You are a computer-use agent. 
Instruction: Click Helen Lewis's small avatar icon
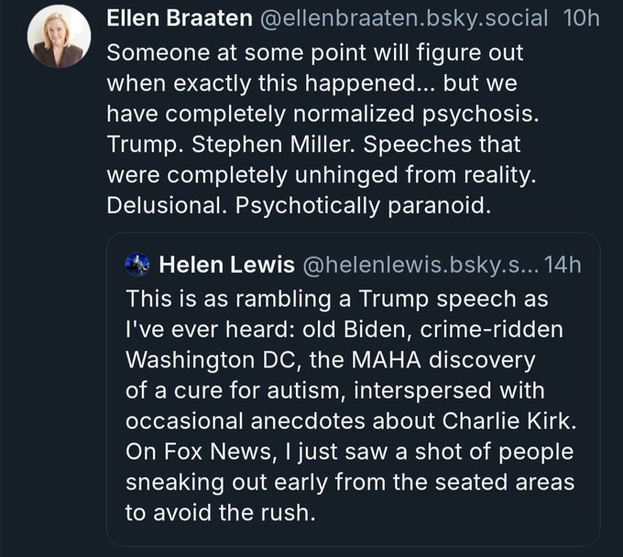[137, 266]
